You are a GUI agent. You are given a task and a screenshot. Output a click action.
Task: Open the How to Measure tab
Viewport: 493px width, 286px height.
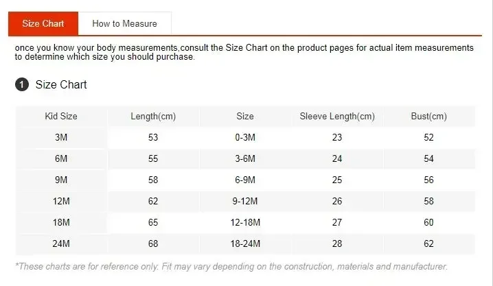pyautogui.click(x=124, y=23)
